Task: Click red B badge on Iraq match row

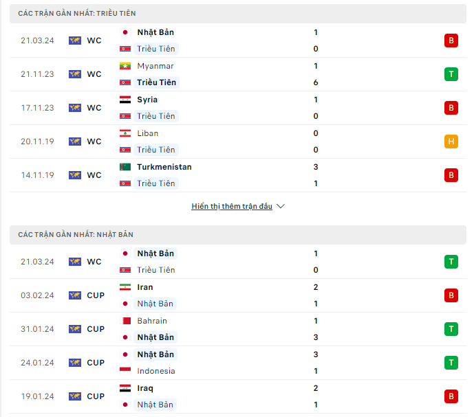Action: click(x=451, y=396)
